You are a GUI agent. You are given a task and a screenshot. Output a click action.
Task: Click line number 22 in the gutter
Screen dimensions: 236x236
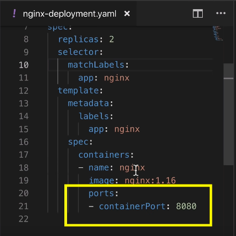click(x=24, y=219)
